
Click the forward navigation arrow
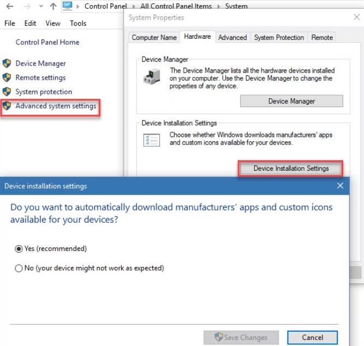click(27, 6)
